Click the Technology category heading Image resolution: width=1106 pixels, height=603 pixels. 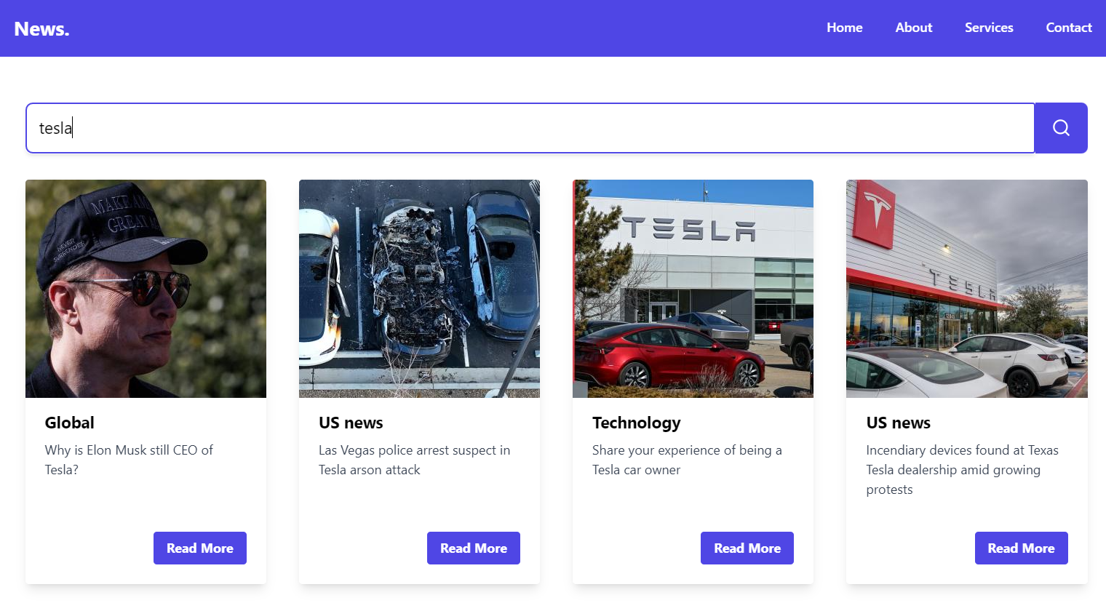pyautogui.click(x=637, y=423)
